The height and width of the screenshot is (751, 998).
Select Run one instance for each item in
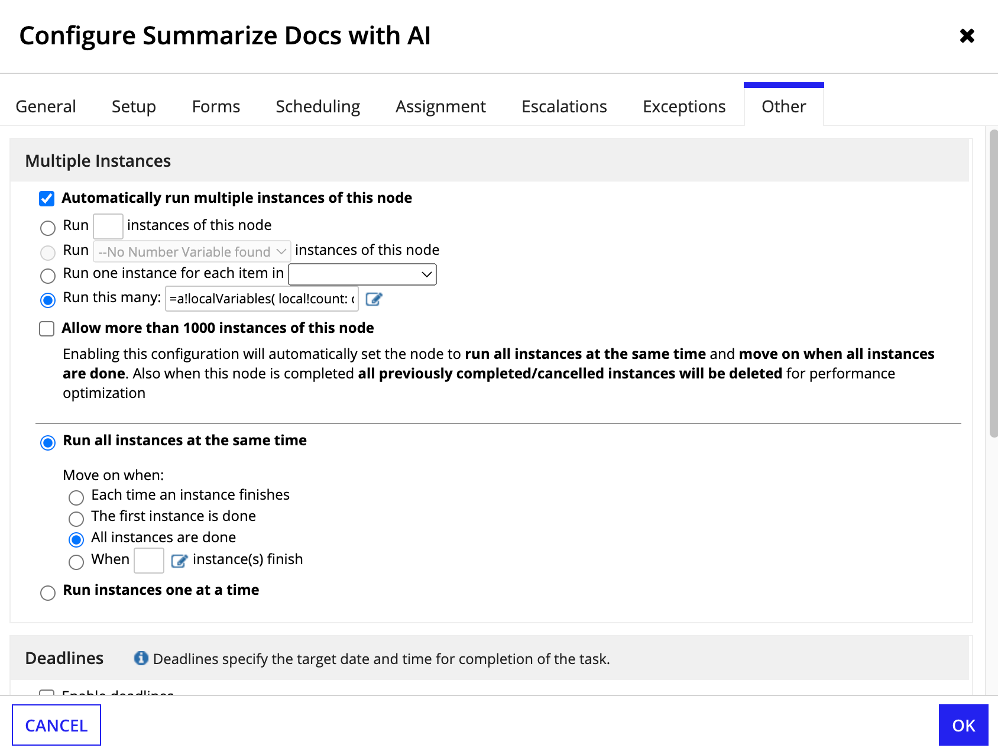pos(48,276)
